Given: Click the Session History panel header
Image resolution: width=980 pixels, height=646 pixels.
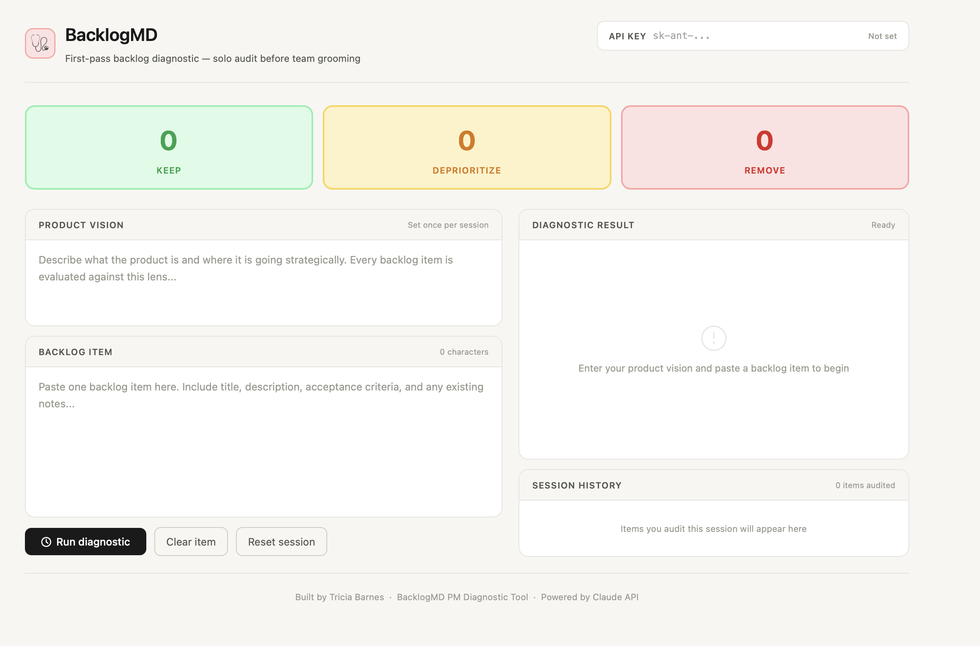Looking at the screenshot, I should [x=576, y=485].
